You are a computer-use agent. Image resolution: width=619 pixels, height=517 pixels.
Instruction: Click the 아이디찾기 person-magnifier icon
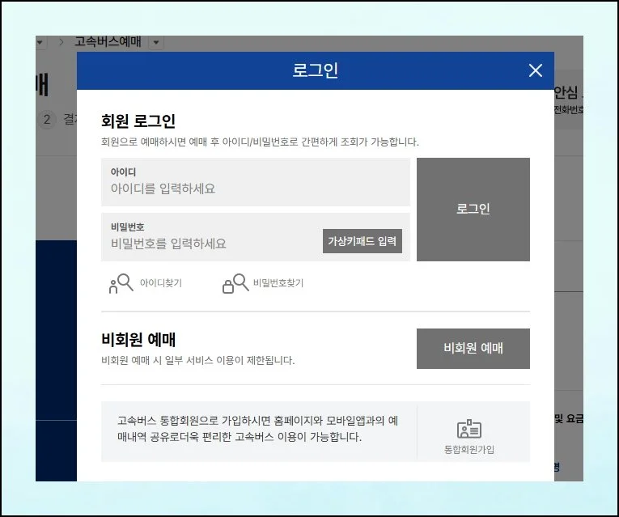click(x=121, y=284)
